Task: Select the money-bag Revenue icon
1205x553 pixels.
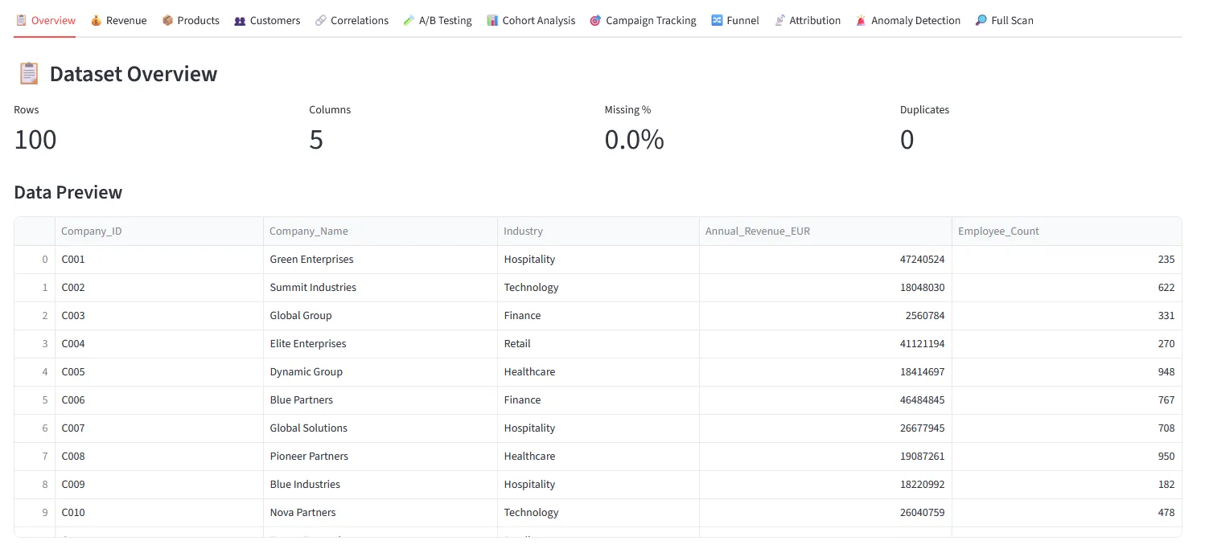Action: click(94, 20)
